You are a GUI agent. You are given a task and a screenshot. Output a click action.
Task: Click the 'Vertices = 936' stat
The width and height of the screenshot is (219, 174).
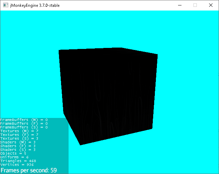(x=17, y=165)
